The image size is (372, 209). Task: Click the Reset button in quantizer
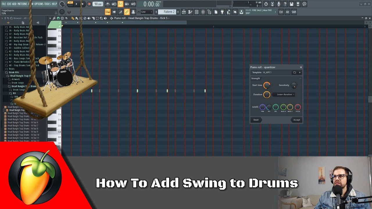click(256, 120)
